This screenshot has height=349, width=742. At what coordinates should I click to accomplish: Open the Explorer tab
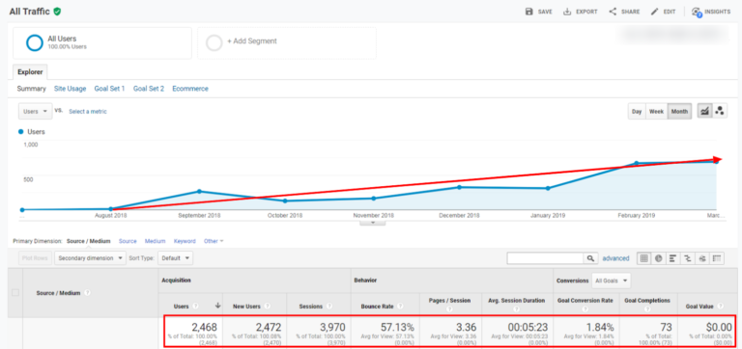(30, 72)
